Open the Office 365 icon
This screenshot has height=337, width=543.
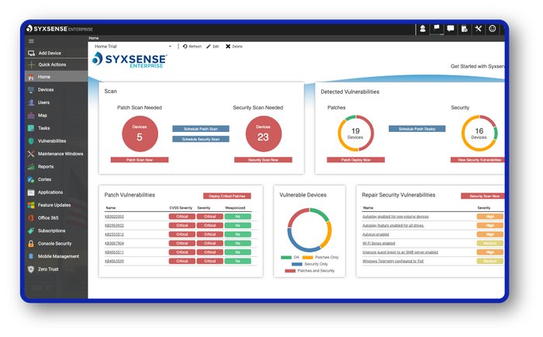[x=31, y=218]
